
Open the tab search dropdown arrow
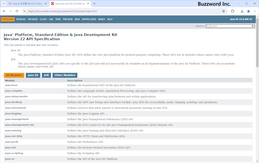click(4, 4)
